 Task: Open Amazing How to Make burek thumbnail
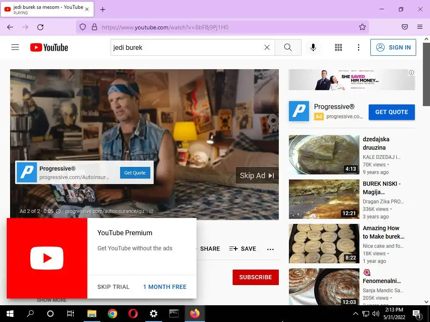324,244
